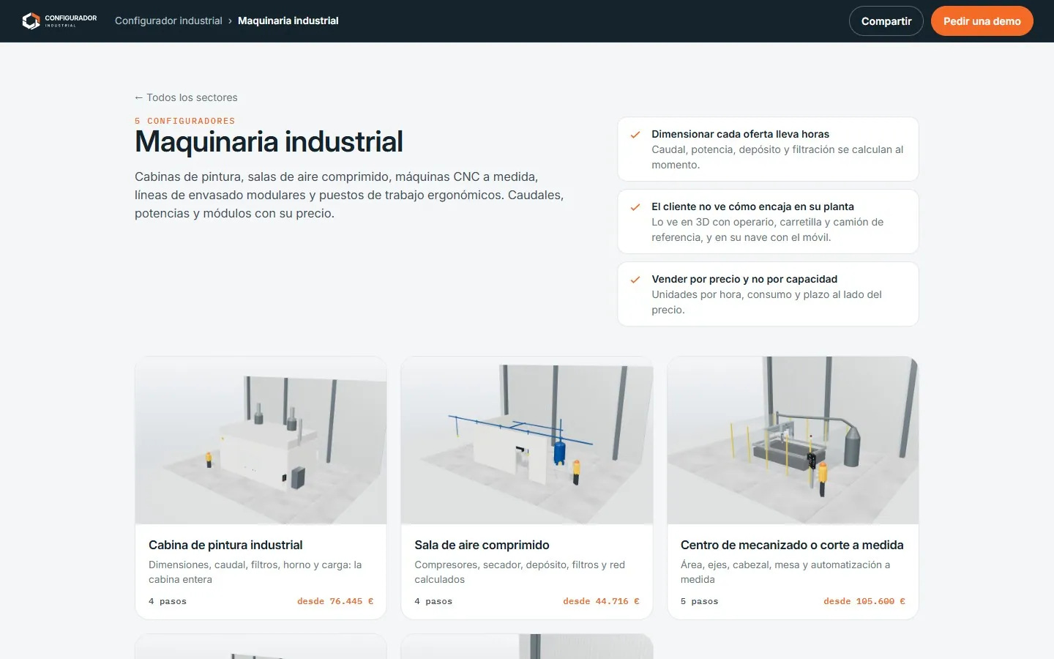Screen dimensions: 1054x659
Task: Select the Centro de mecanizado o corte a medida title
Action: tap(792, 545)
